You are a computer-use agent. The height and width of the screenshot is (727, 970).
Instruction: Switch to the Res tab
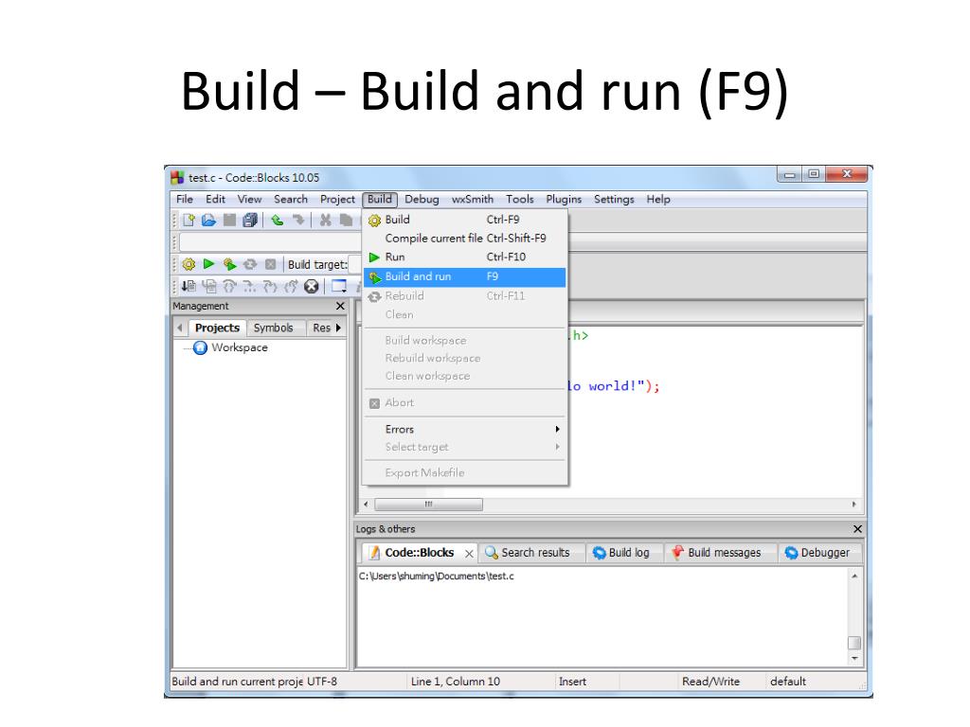[x=321, y=328]
